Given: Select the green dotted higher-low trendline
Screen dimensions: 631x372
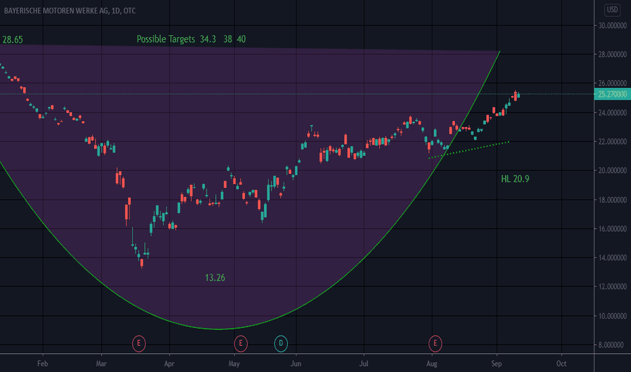Looking at the screenshot, I should 469,149.
